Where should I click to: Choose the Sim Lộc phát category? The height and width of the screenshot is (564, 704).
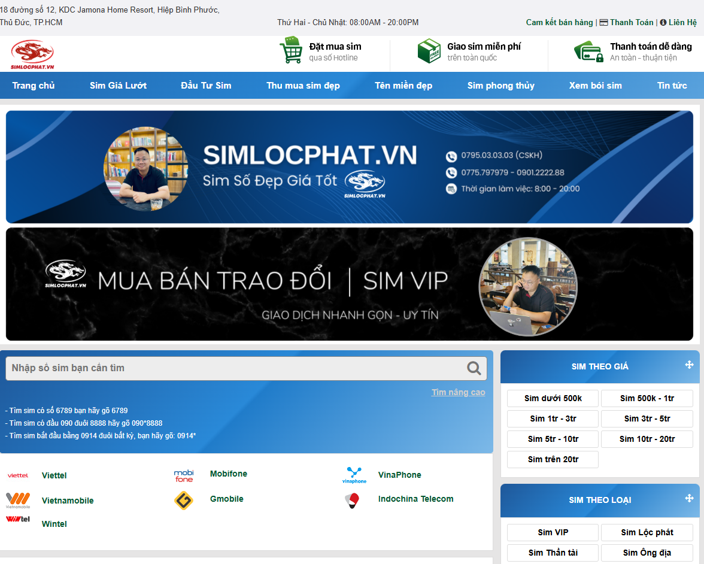(647, 532)
